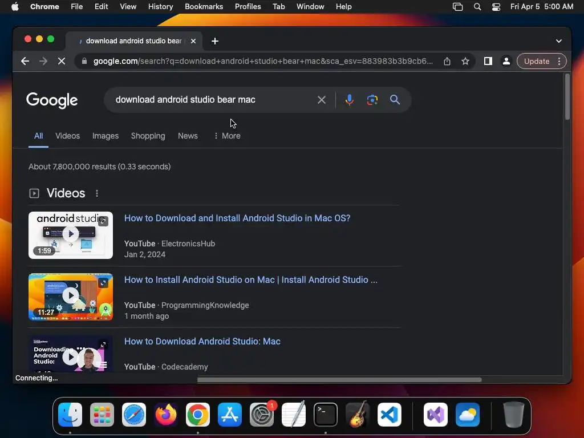Launch Safari from the Dock
Viewport: 584px width, 438px height.
pos(134,415)
